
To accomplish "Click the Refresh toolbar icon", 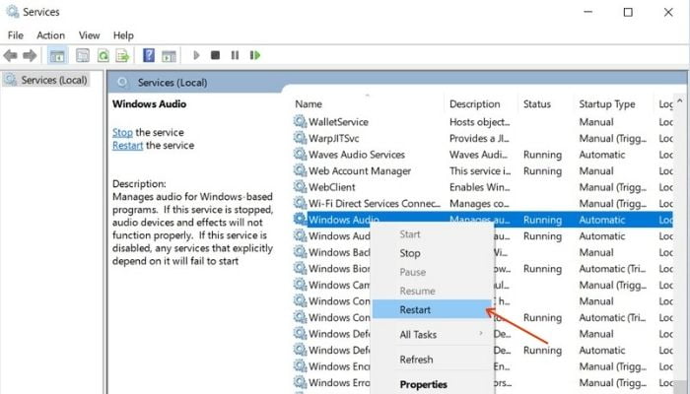I will [x=103, y=55].
